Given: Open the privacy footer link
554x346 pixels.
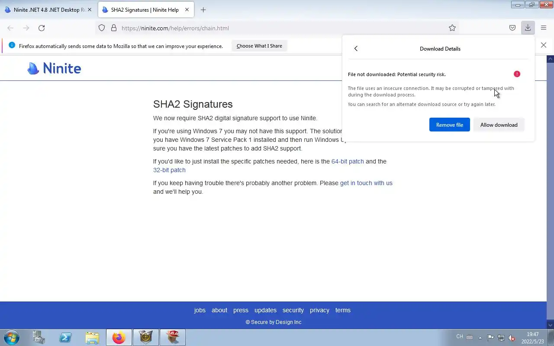Looking at the screenshot, I should coord(319,310).
